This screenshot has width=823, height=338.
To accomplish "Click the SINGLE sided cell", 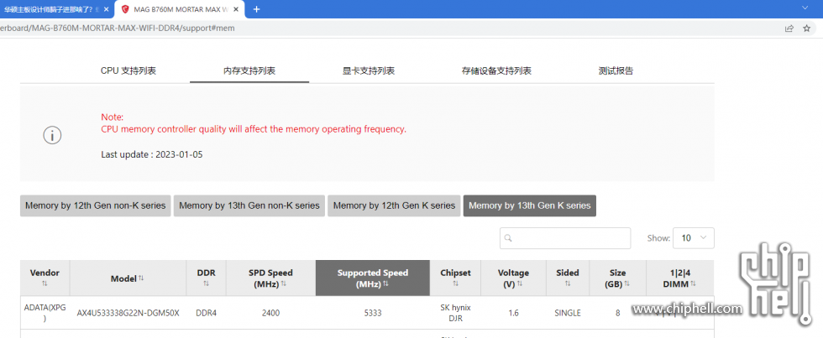I will (568, 313).
